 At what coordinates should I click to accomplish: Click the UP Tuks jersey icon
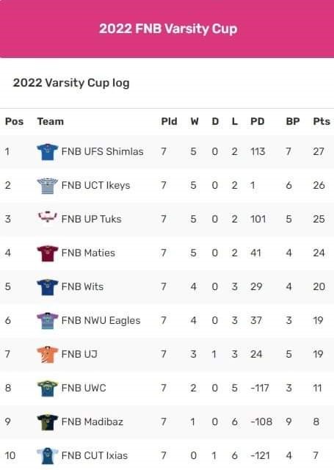tap(47, 217)
